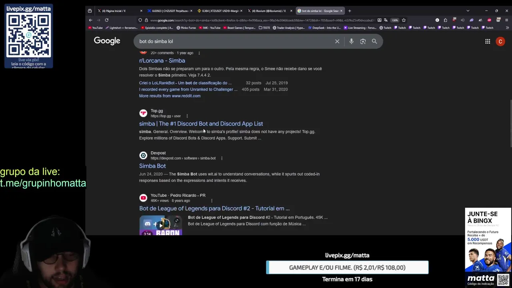512x288 pixels.
Task: Click the livepix.gg/matta QR code
Action: click(29, 35)
